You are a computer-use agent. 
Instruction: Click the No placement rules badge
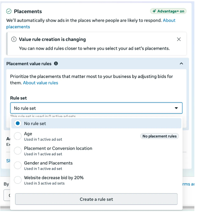(160, 136)
